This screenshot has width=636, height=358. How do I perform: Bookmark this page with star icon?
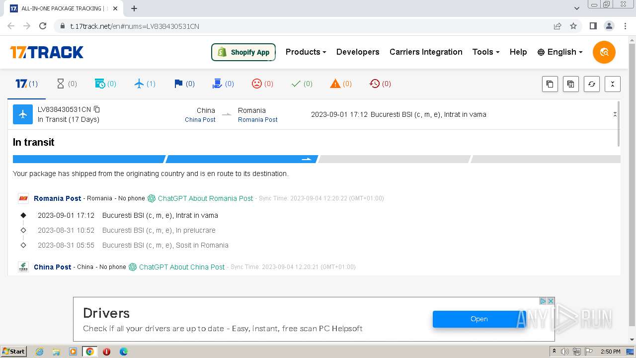573,26
